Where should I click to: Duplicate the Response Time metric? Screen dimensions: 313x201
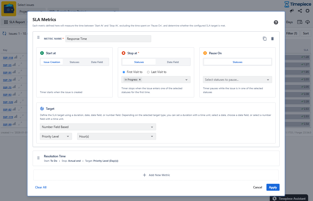coord(265,39)
